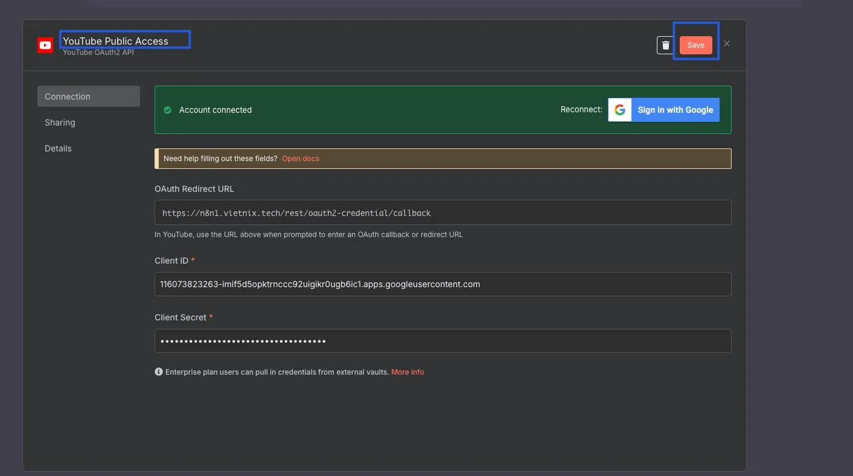Click the 'Account connected' status text
853x476 pixels.
(216, 110)
